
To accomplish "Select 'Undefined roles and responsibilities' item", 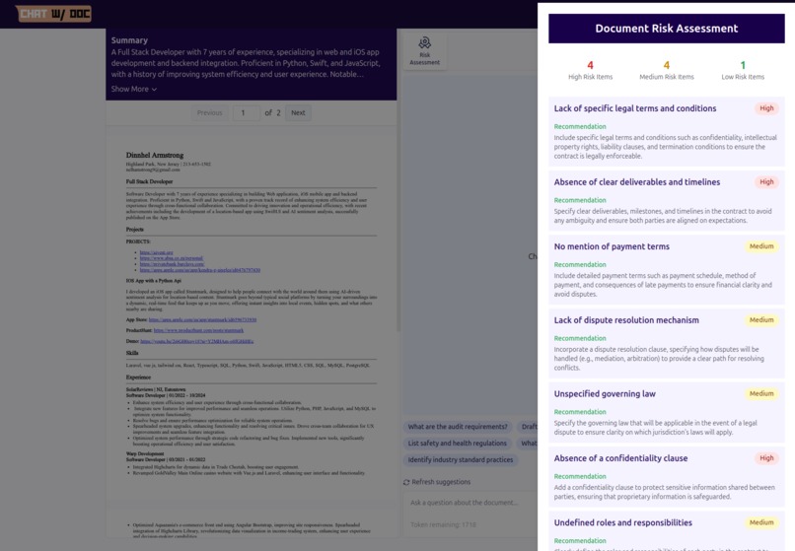I will (x=622, y=522).
